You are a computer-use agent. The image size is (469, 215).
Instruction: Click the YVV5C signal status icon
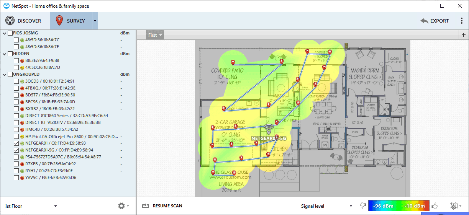[22, 178]
